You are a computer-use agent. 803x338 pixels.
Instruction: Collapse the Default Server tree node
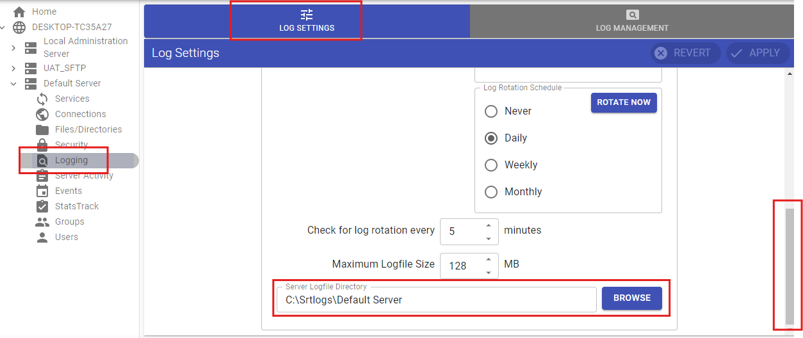coord(13,83)
